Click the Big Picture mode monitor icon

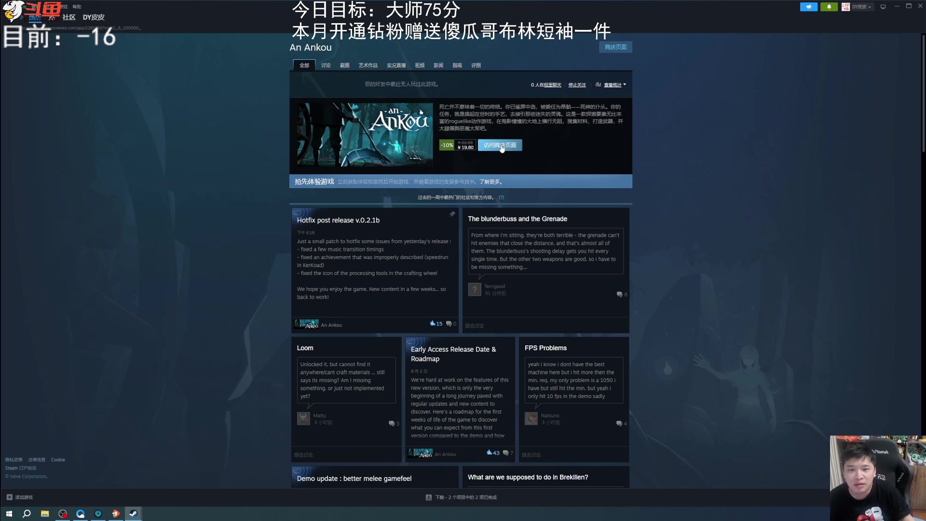[x=883, y=7]
